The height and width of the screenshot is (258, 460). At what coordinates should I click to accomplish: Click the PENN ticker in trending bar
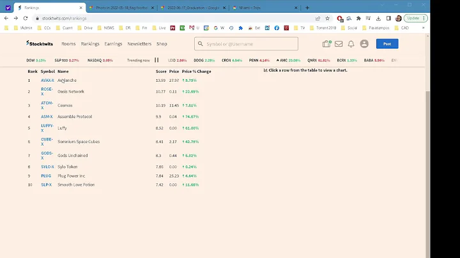pos(259,60)
